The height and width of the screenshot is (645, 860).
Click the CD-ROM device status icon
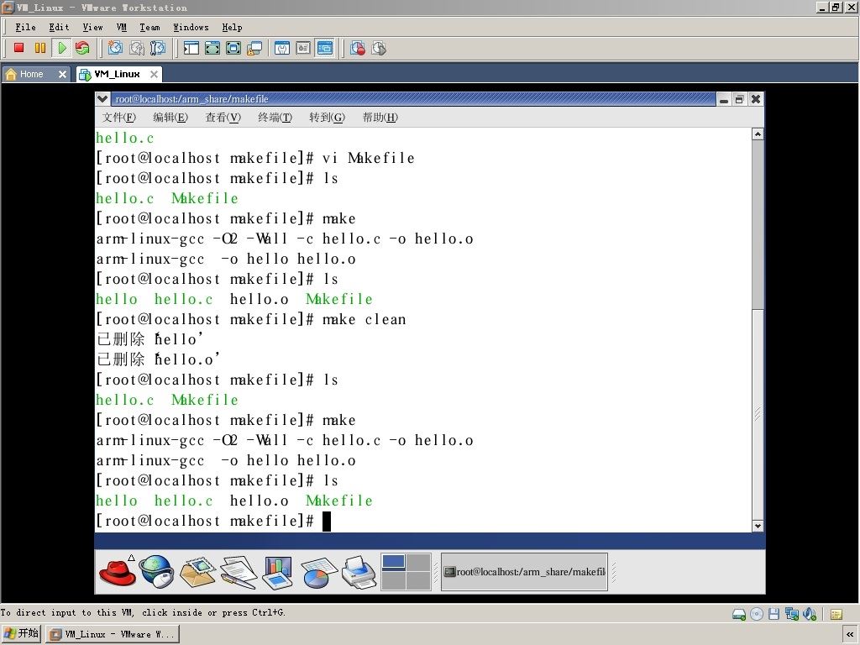point(757,614)
